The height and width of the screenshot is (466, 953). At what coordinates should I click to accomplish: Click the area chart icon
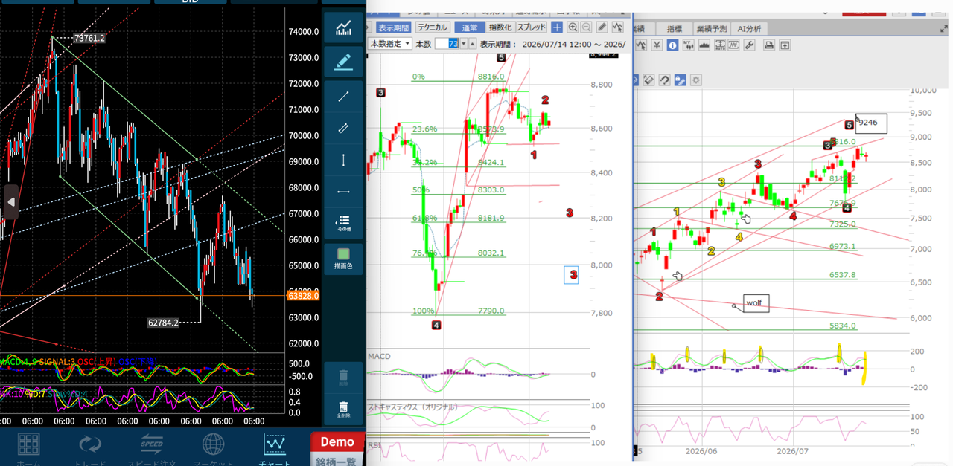tap(704, 45)
